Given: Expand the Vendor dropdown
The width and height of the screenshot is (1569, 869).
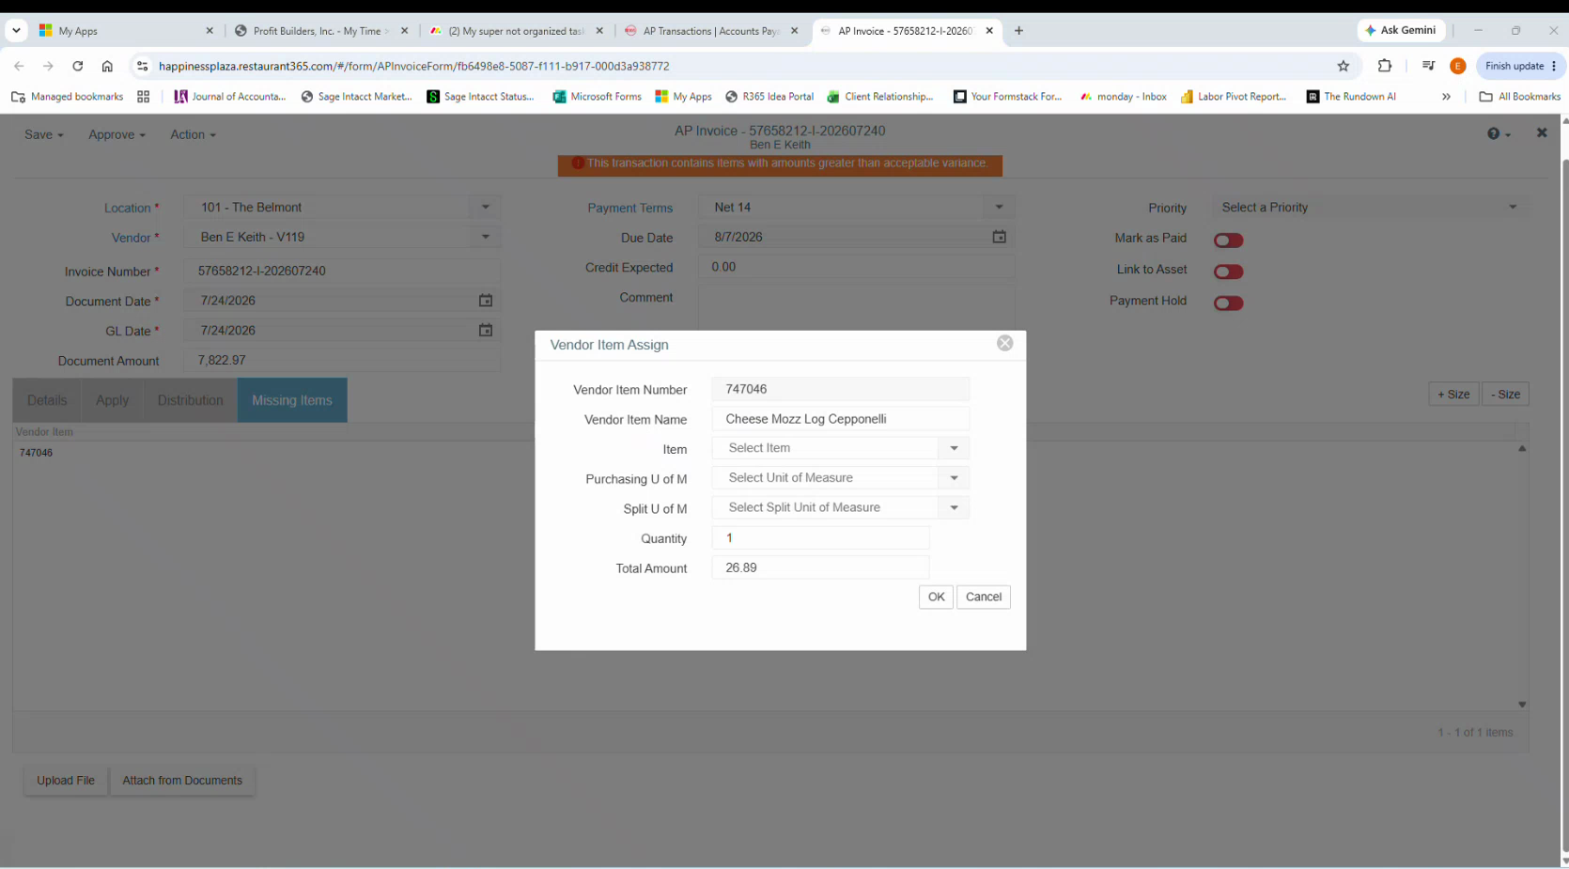Looking at the screenshot, I should tap(485, 237).
